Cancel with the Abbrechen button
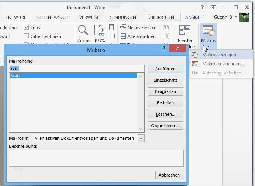 click(x=169, y=175)
